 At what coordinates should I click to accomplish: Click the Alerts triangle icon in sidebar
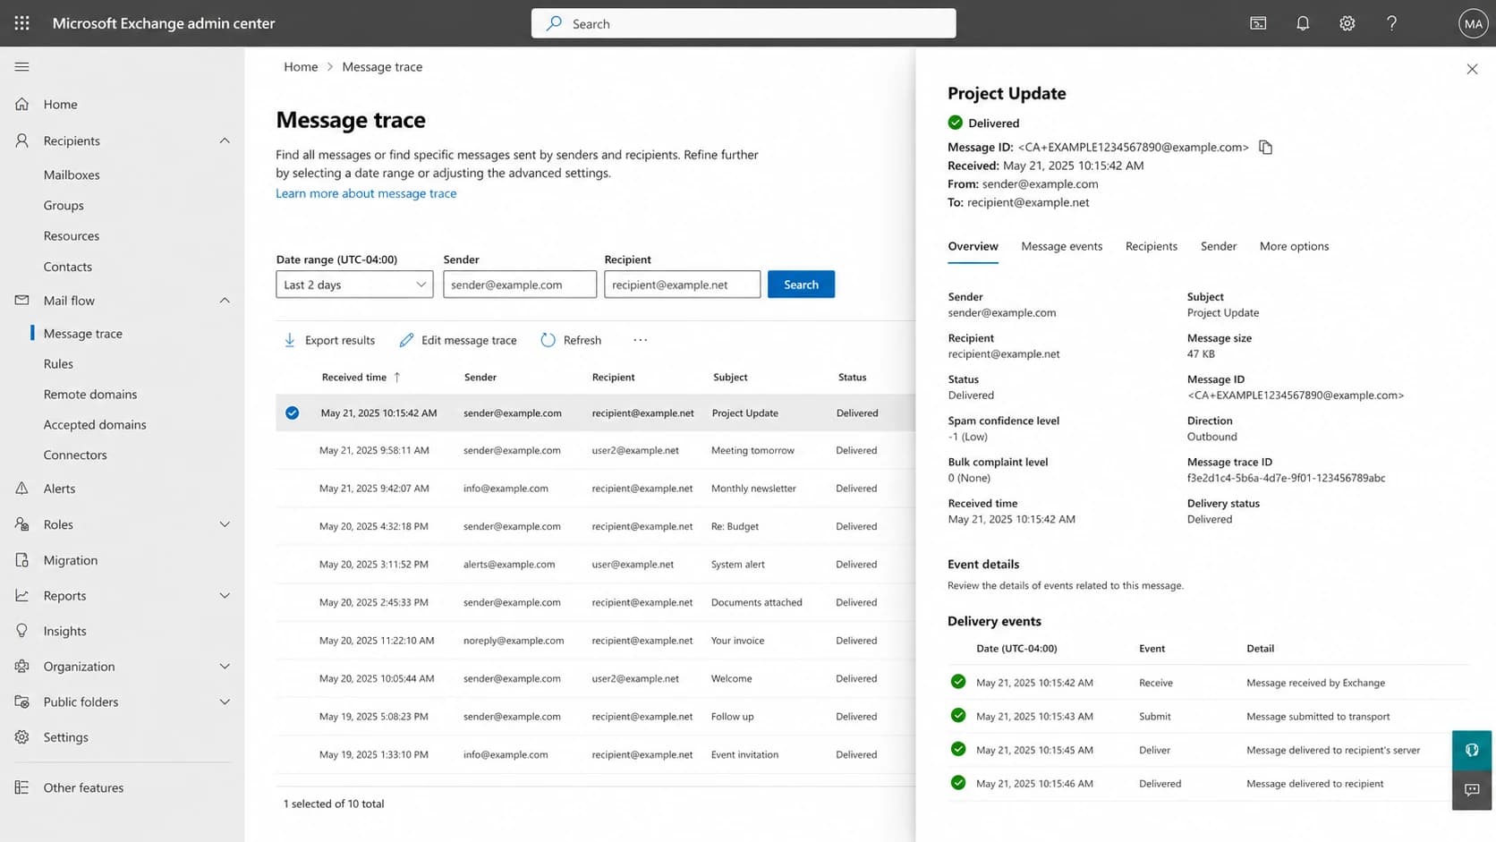[22, 489]
